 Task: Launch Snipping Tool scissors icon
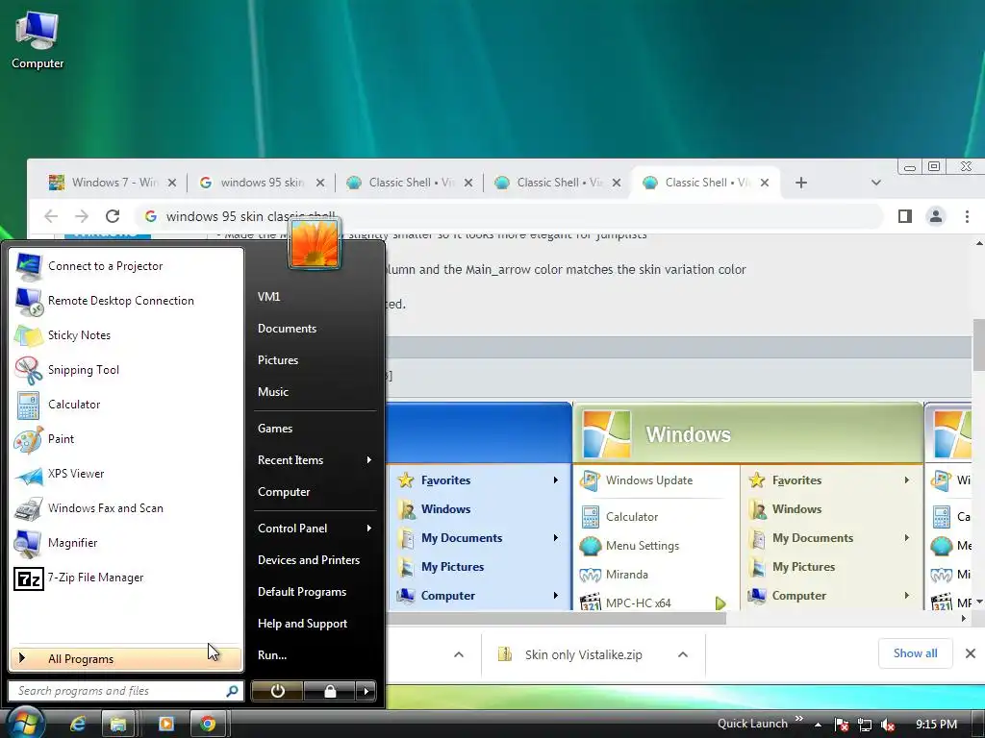tap(28, 370)
